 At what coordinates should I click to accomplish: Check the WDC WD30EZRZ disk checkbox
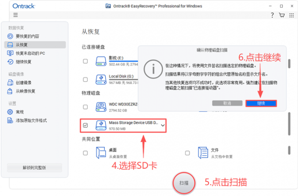tap(85, 107)
